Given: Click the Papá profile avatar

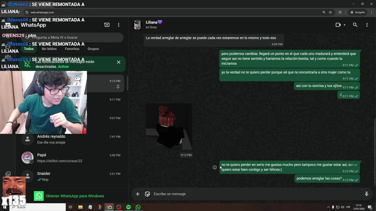Looking at the screenshot, I should pyautogui.click(x=27, y=158).
